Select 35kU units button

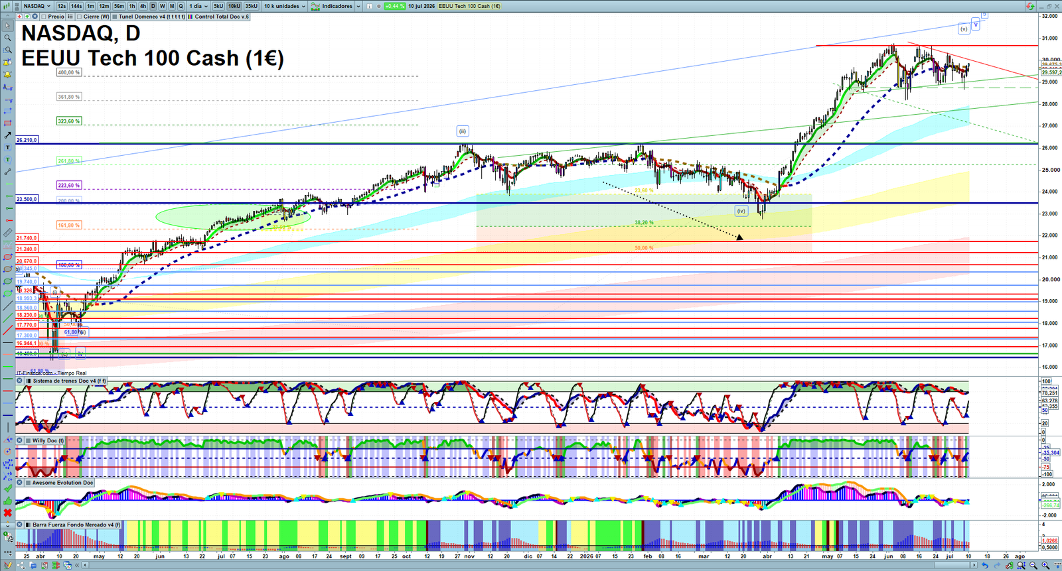click(x=252, y=6)
